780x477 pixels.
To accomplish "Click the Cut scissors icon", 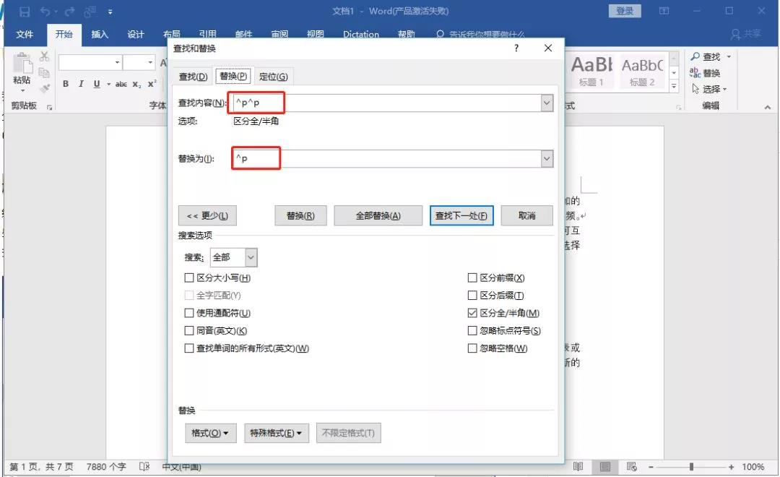I will tap(45, 57).
